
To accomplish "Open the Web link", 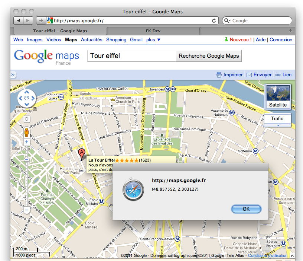I will tap(18, 40).
